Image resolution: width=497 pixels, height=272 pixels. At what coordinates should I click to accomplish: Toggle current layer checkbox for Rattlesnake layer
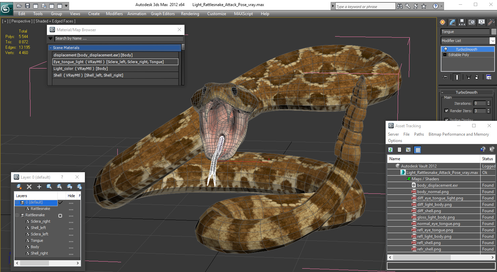point(60,215)
